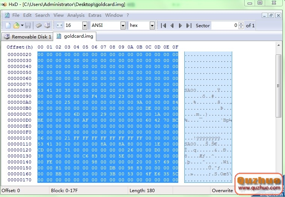Click decoded text SA00 in row 00000080
The height and width of the screenshot is (197, 285).
tap(190, 90)
